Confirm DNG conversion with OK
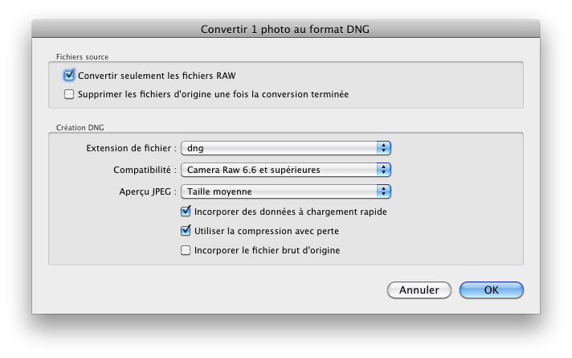572x358 pixels. click(492, 290)
